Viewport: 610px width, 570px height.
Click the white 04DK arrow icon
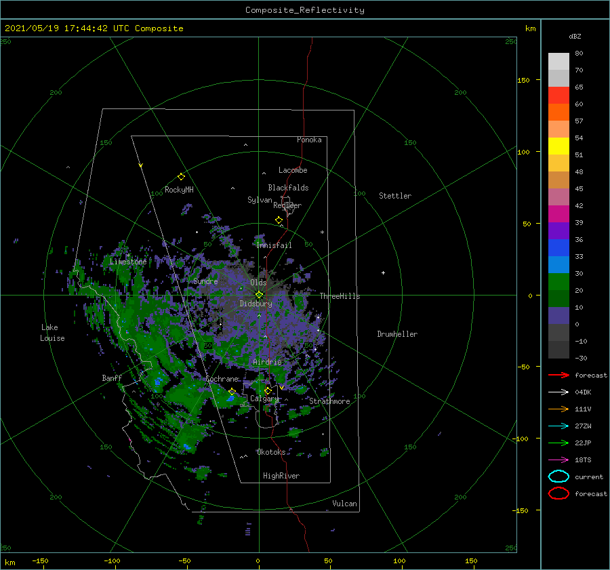558,392
